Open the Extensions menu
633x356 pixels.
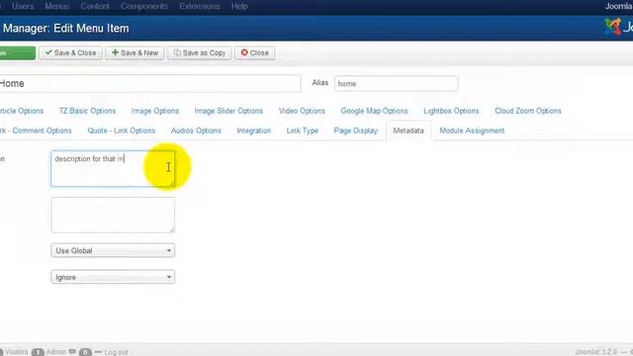coord(200,6)
